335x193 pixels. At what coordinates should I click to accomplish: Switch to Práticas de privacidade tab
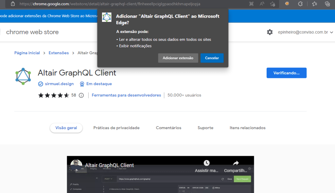[x=116, y=128]
